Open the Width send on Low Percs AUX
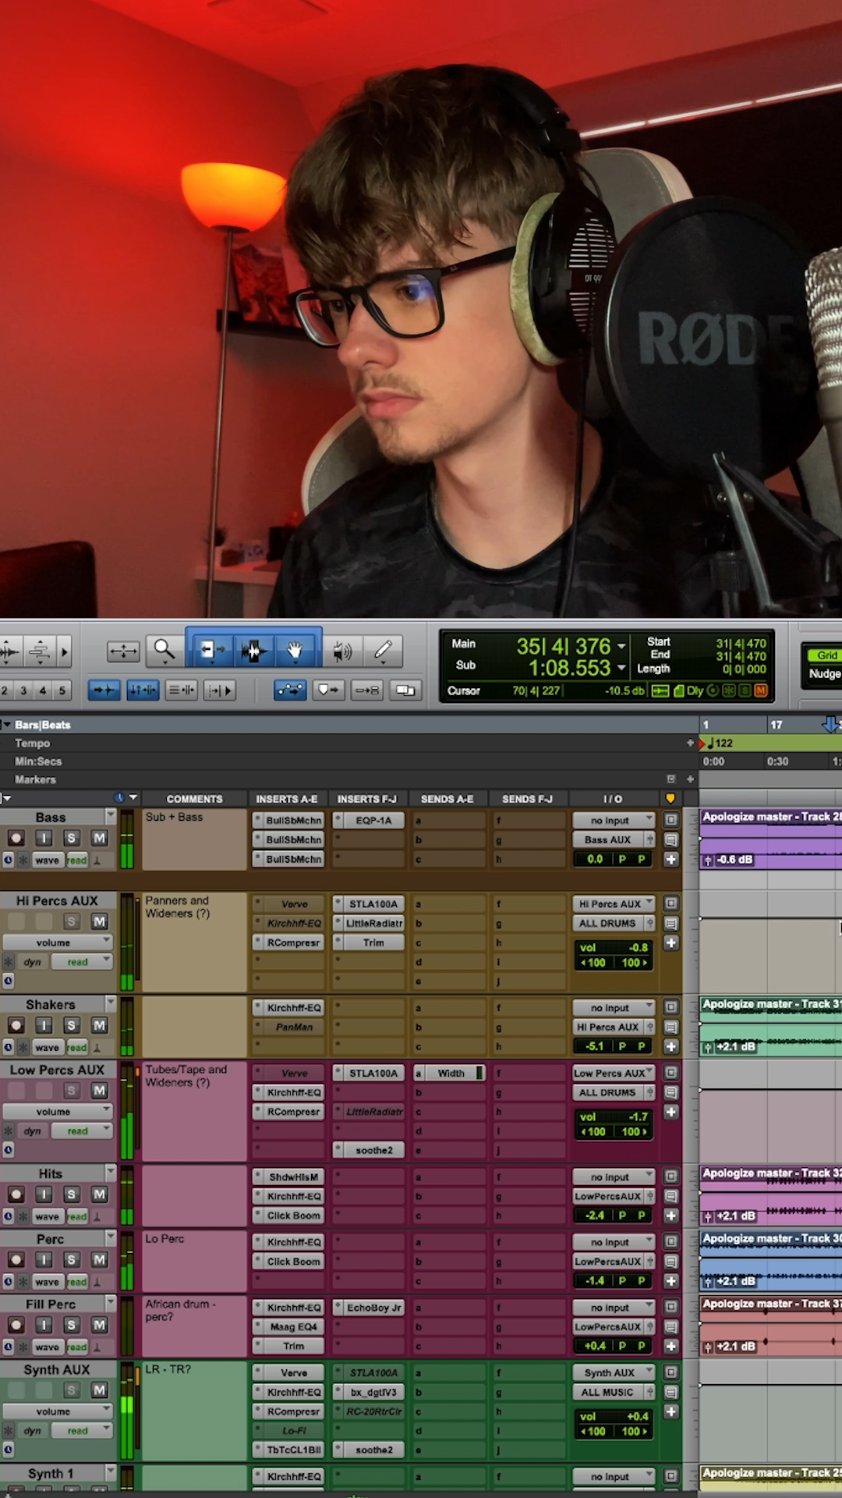Screen dimensions: 842x1498 tap(451, 1073)
